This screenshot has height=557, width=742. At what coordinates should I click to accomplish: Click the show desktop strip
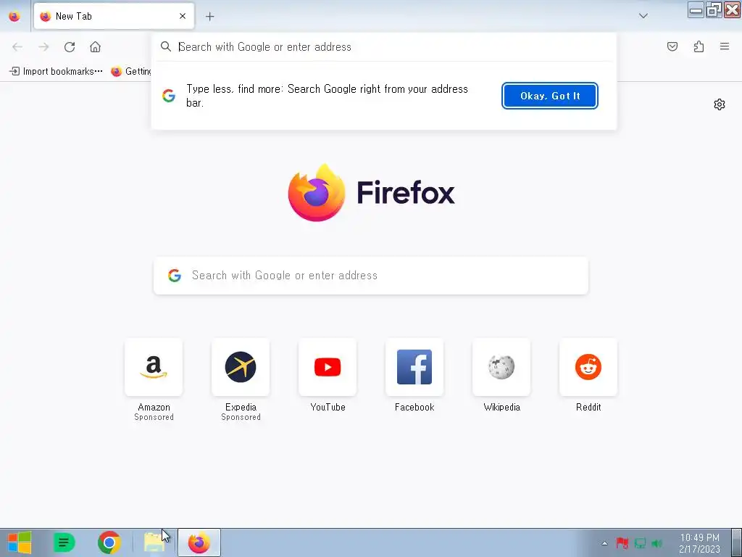coord(736,542)
